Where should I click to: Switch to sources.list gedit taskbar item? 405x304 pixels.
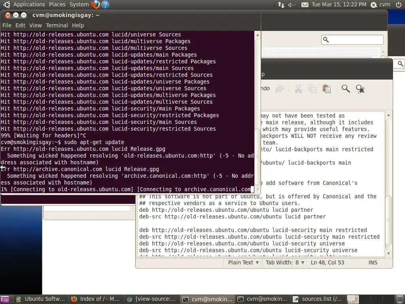coord(318,299)
